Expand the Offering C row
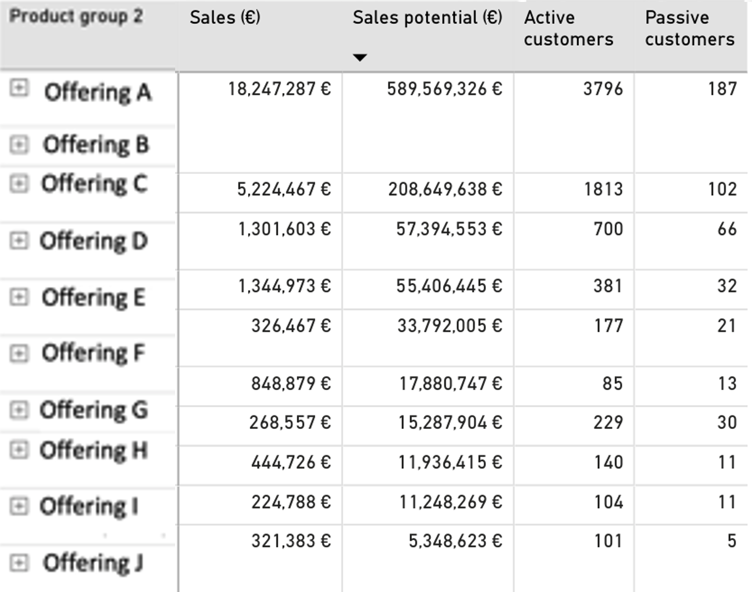752x592 pixels. pos(19,184)
